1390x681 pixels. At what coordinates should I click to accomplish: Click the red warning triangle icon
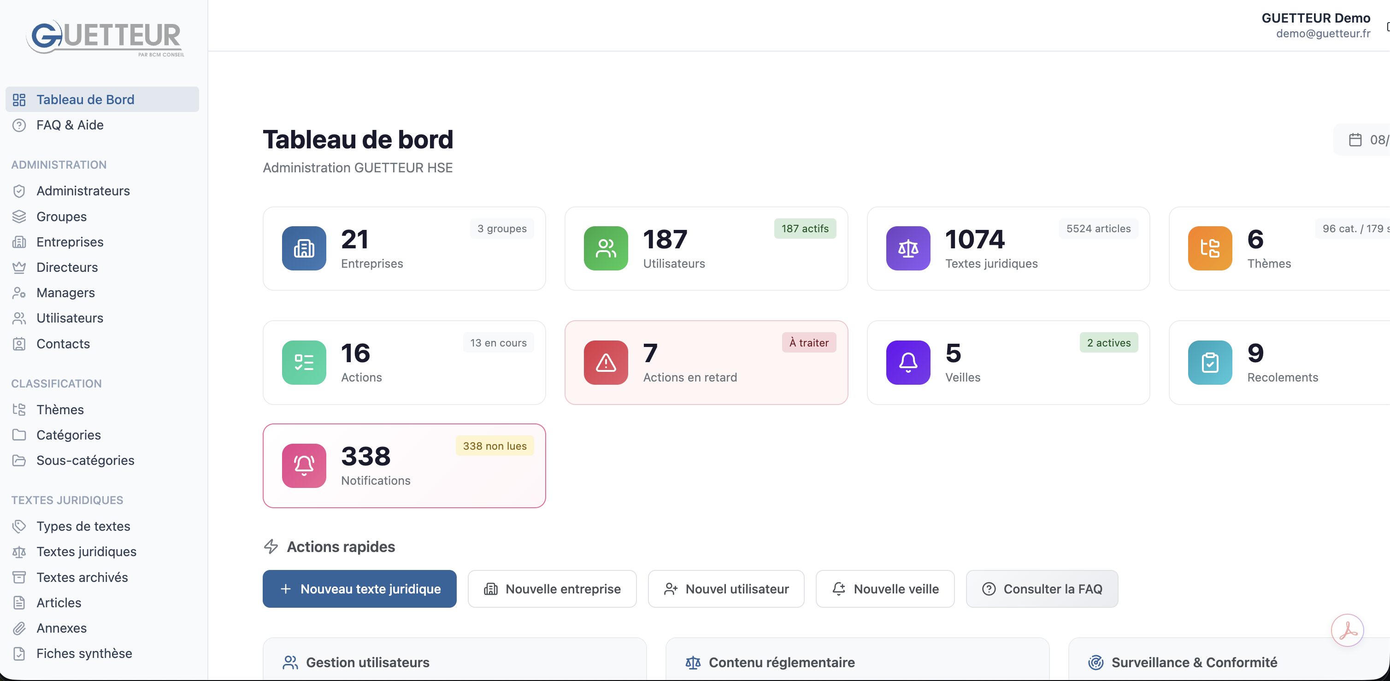point(606,362)
